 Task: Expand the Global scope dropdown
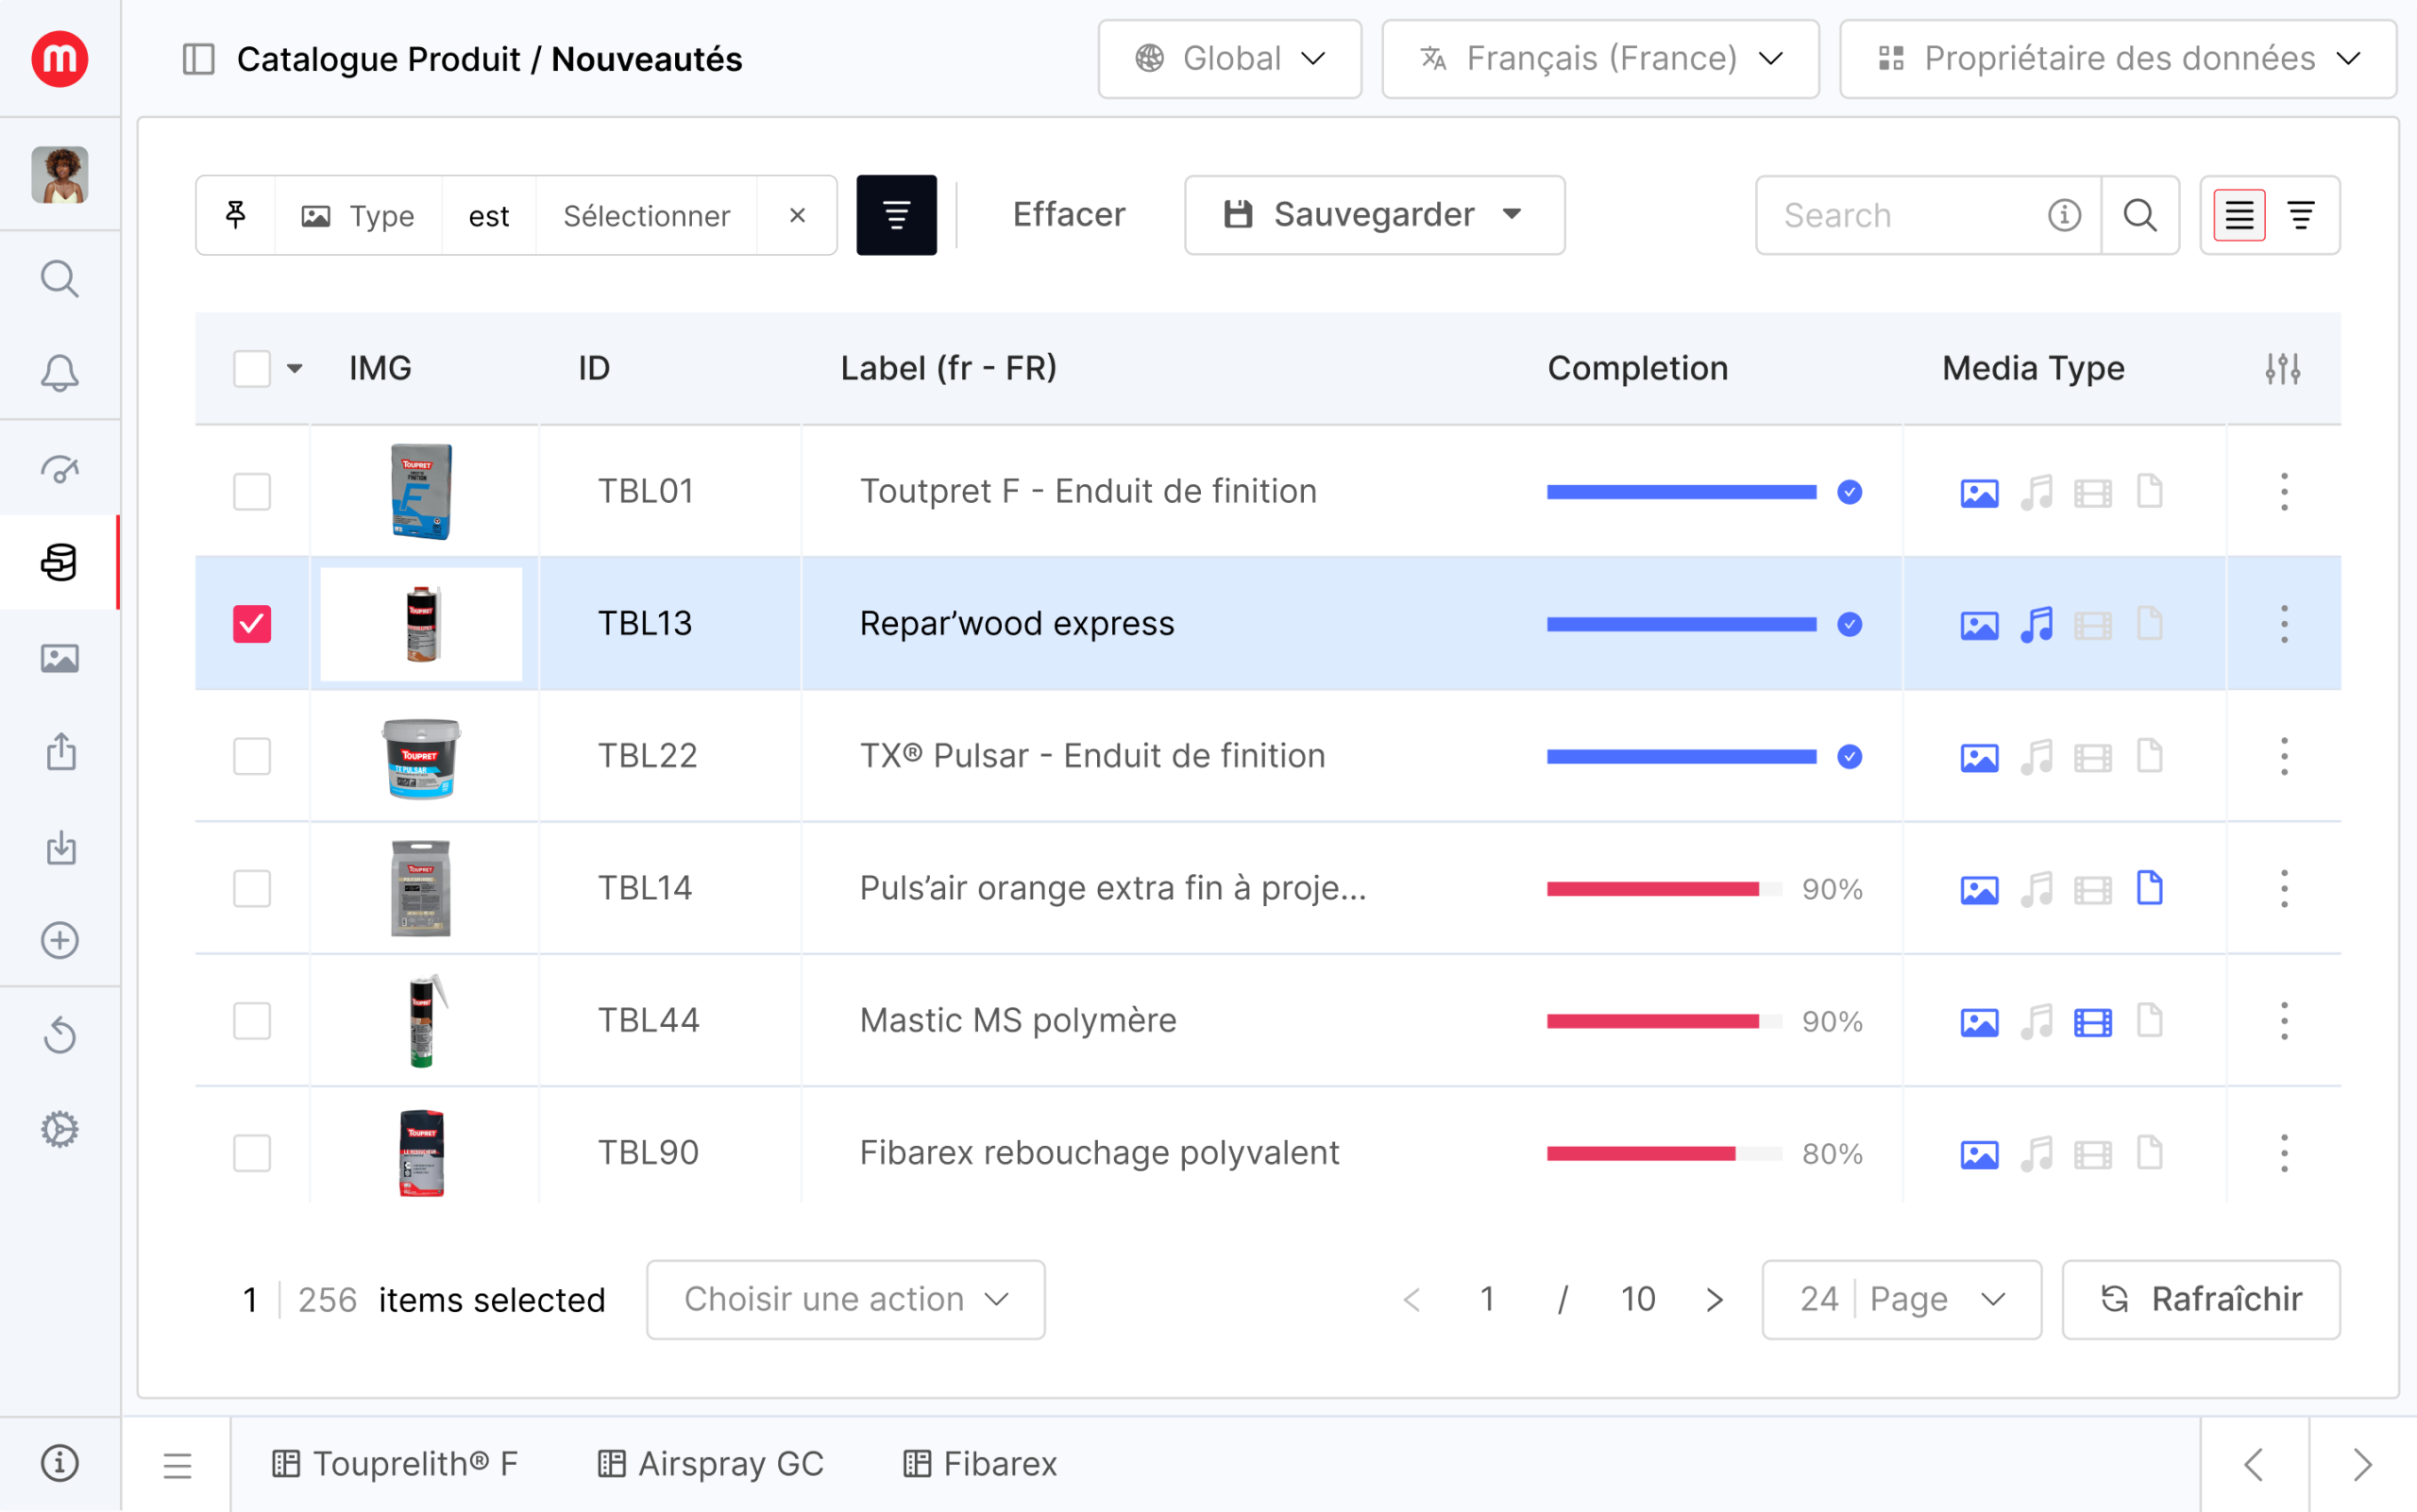point(1228,59)
